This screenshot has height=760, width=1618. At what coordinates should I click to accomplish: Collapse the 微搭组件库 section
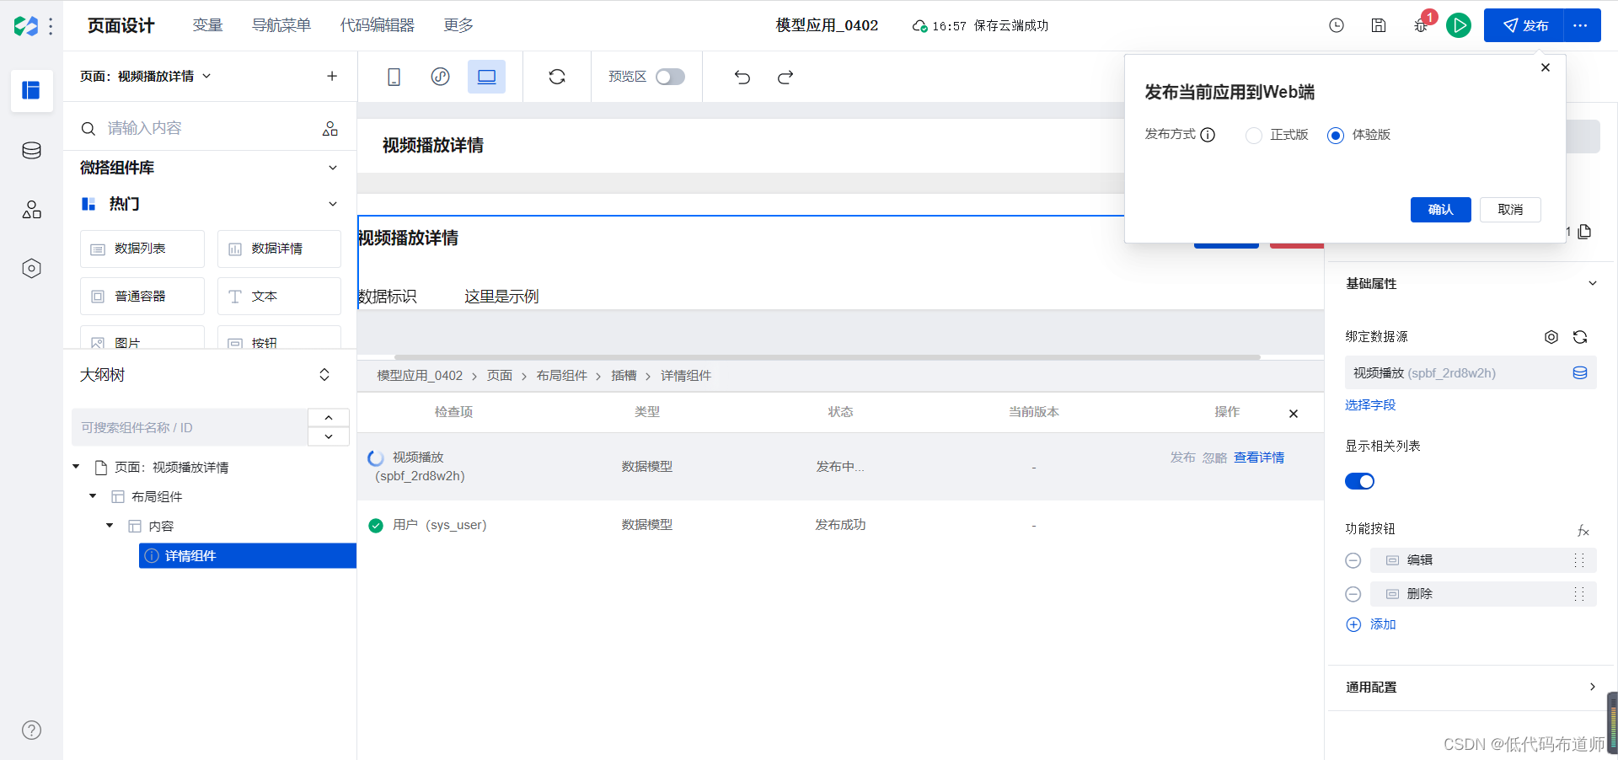coord(333,168)
